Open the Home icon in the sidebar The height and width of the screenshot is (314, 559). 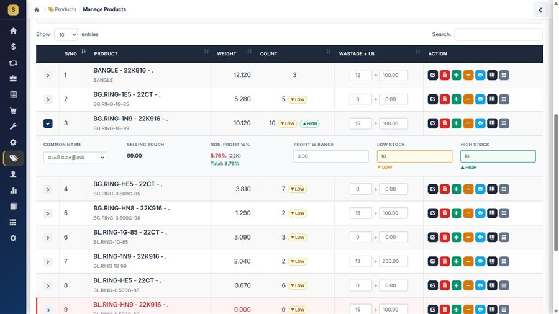pos(13,31)
